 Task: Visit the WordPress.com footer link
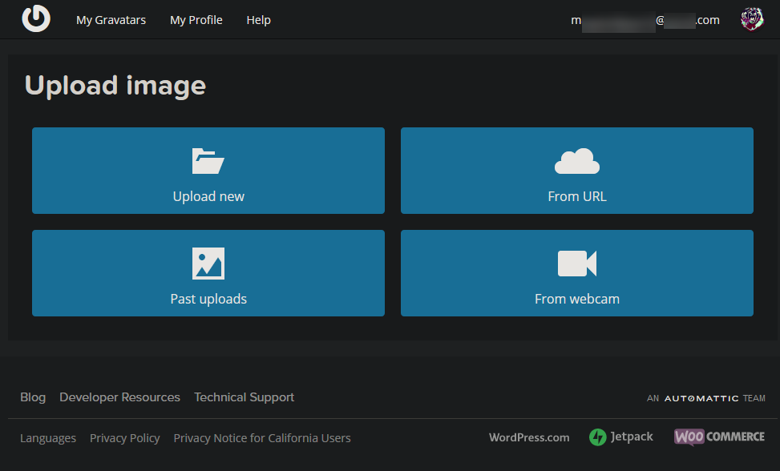coord(529,437)
